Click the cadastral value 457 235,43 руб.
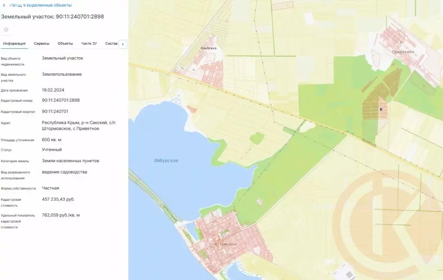This screenshot has height=280, width=443. [58, 200]
